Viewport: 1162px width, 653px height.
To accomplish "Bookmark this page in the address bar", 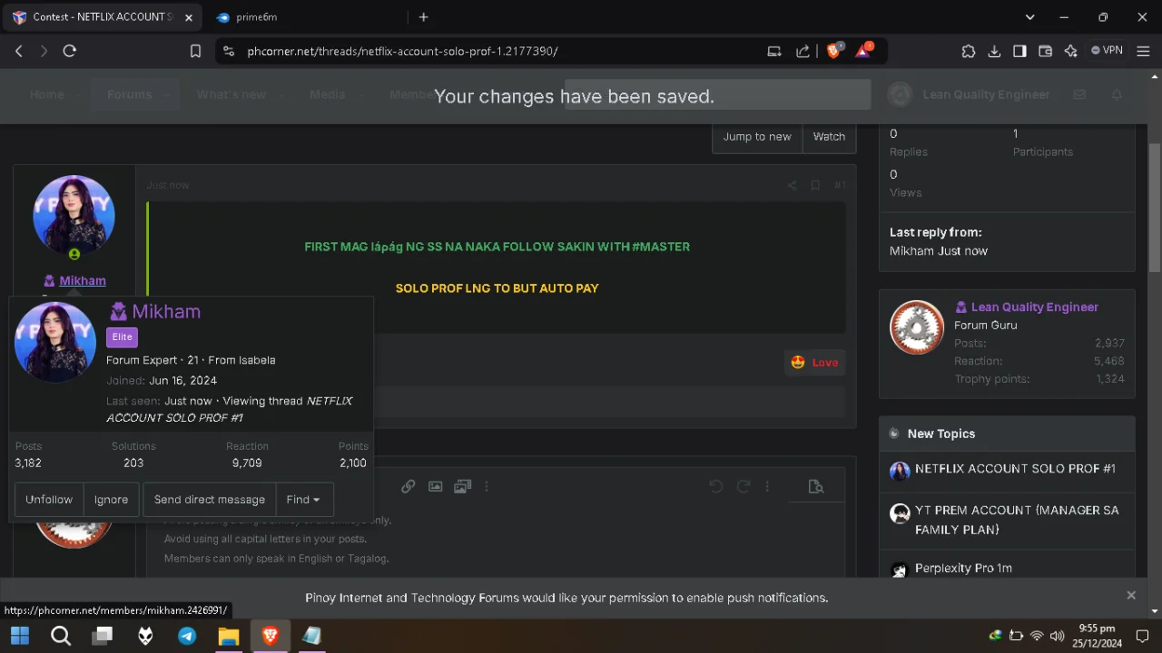I will coord(195,52).
